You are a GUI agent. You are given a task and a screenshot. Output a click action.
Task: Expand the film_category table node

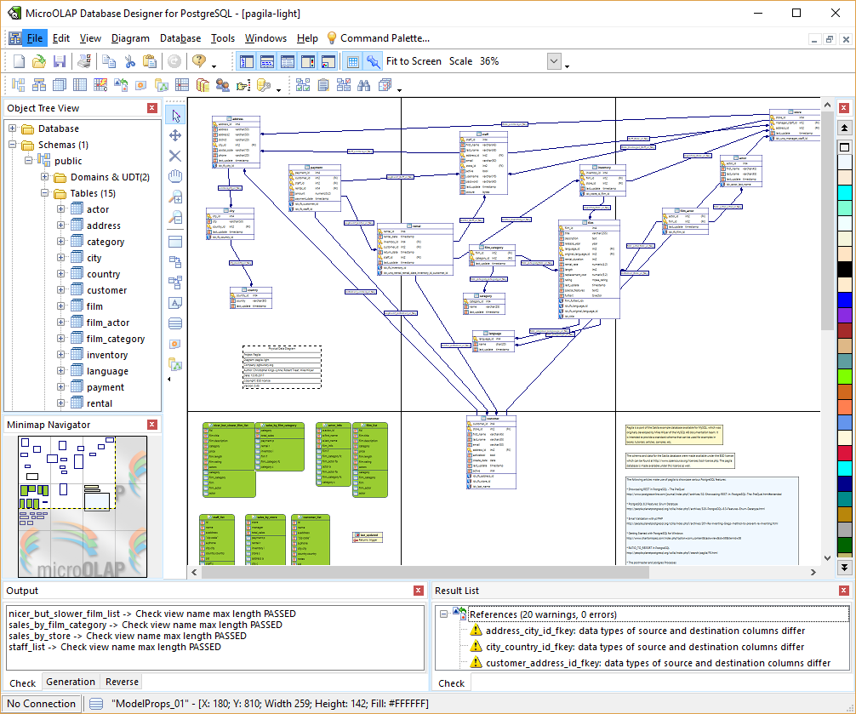click(61, 339)
